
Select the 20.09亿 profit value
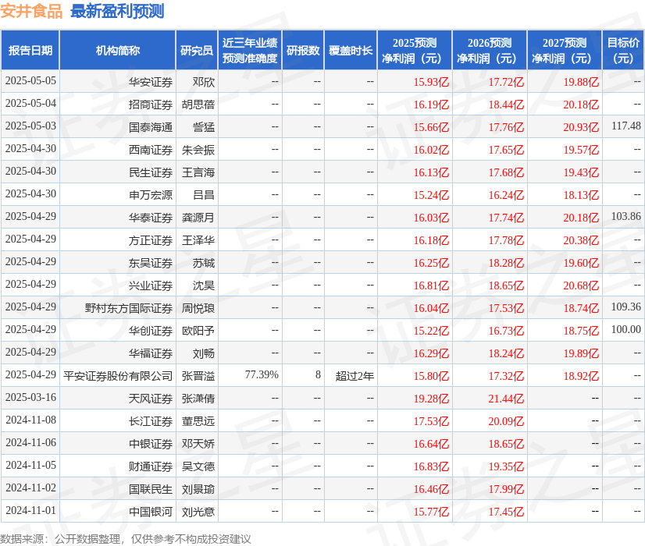[x=506, y=421]
